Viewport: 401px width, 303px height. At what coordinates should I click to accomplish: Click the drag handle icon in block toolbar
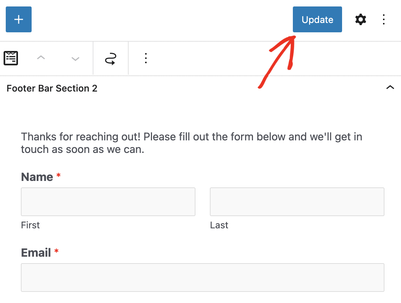[x=110, y=58]
